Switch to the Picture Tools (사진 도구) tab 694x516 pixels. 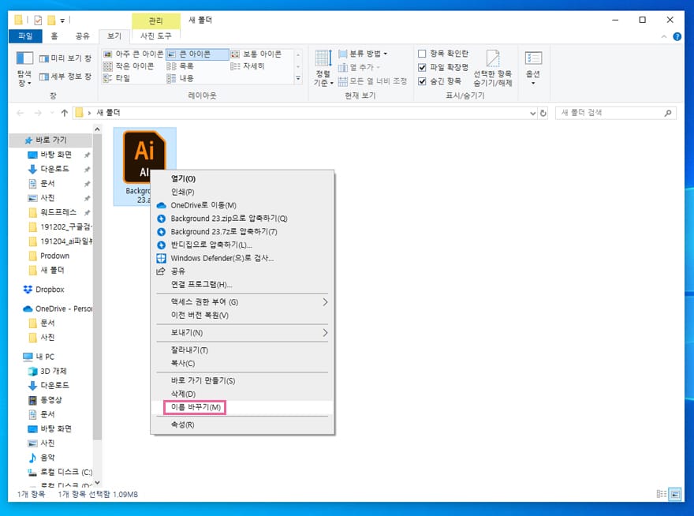coord(156,36)
